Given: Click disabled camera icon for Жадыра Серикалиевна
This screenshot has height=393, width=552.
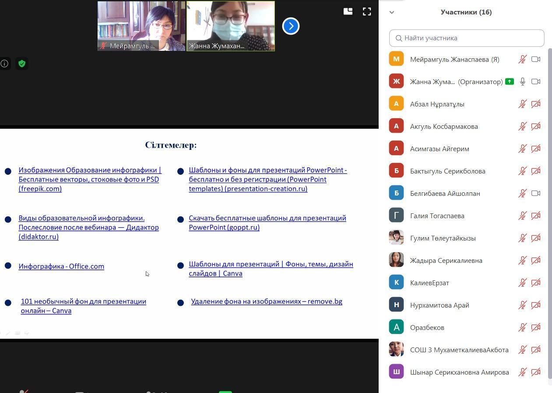Looking at the screenshot, I should point(536,260).
